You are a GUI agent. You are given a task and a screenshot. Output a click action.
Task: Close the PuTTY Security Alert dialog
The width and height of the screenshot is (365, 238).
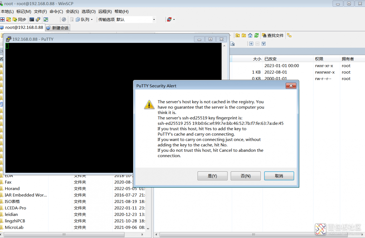click(291, 86)
